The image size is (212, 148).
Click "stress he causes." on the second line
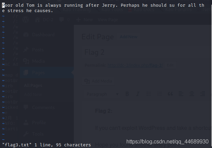tap(30, 11)
